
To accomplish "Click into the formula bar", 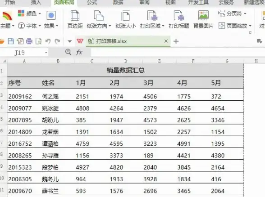I will tap(178, 53).
